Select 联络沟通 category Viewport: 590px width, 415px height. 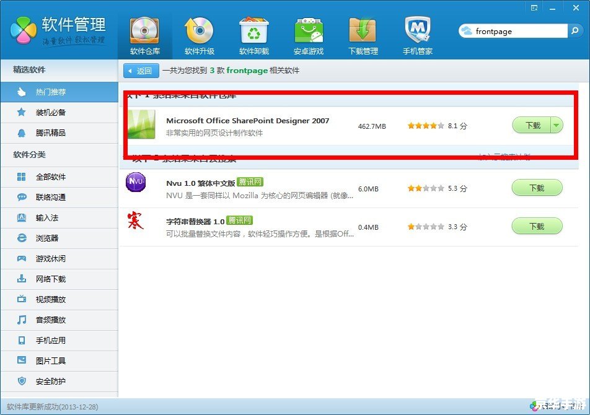click(59, 198)
